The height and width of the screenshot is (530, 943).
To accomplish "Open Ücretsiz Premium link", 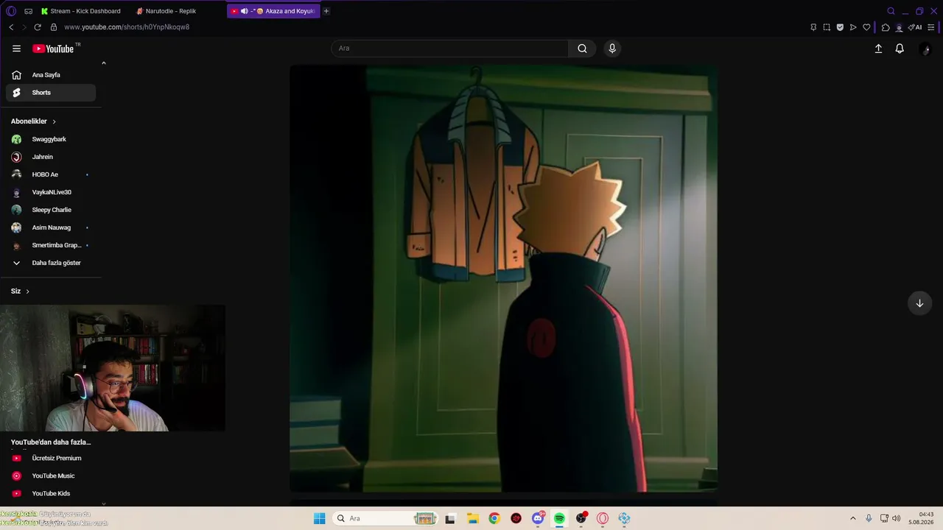I will click(x=51, y=458).
